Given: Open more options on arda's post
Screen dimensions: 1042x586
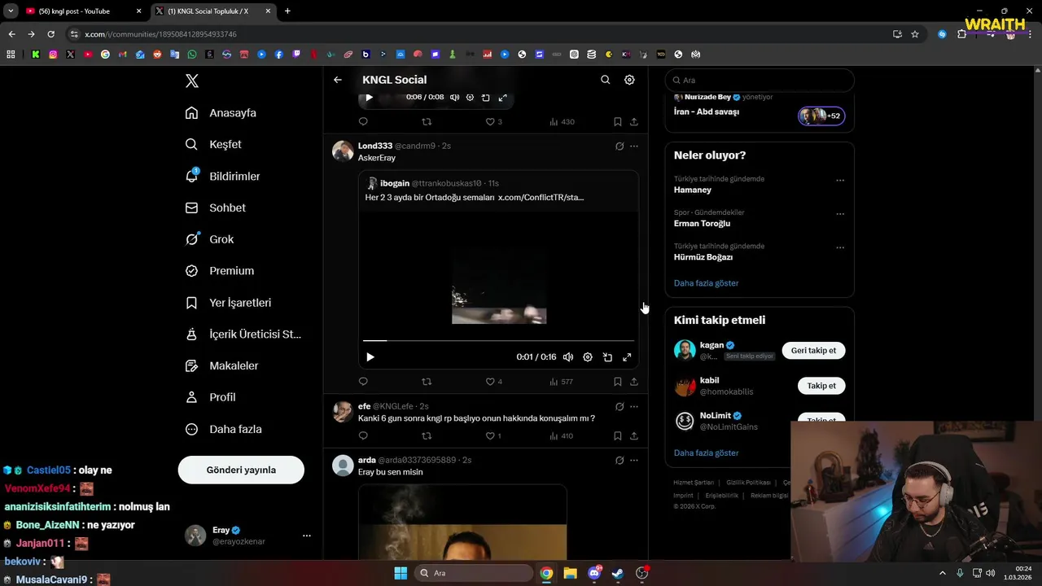Looking at the screenshot, I should 634,460.
